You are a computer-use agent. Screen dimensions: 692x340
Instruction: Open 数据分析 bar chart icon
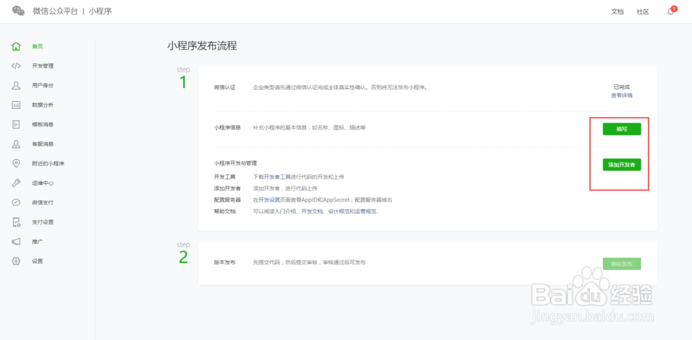click(16, 105)
